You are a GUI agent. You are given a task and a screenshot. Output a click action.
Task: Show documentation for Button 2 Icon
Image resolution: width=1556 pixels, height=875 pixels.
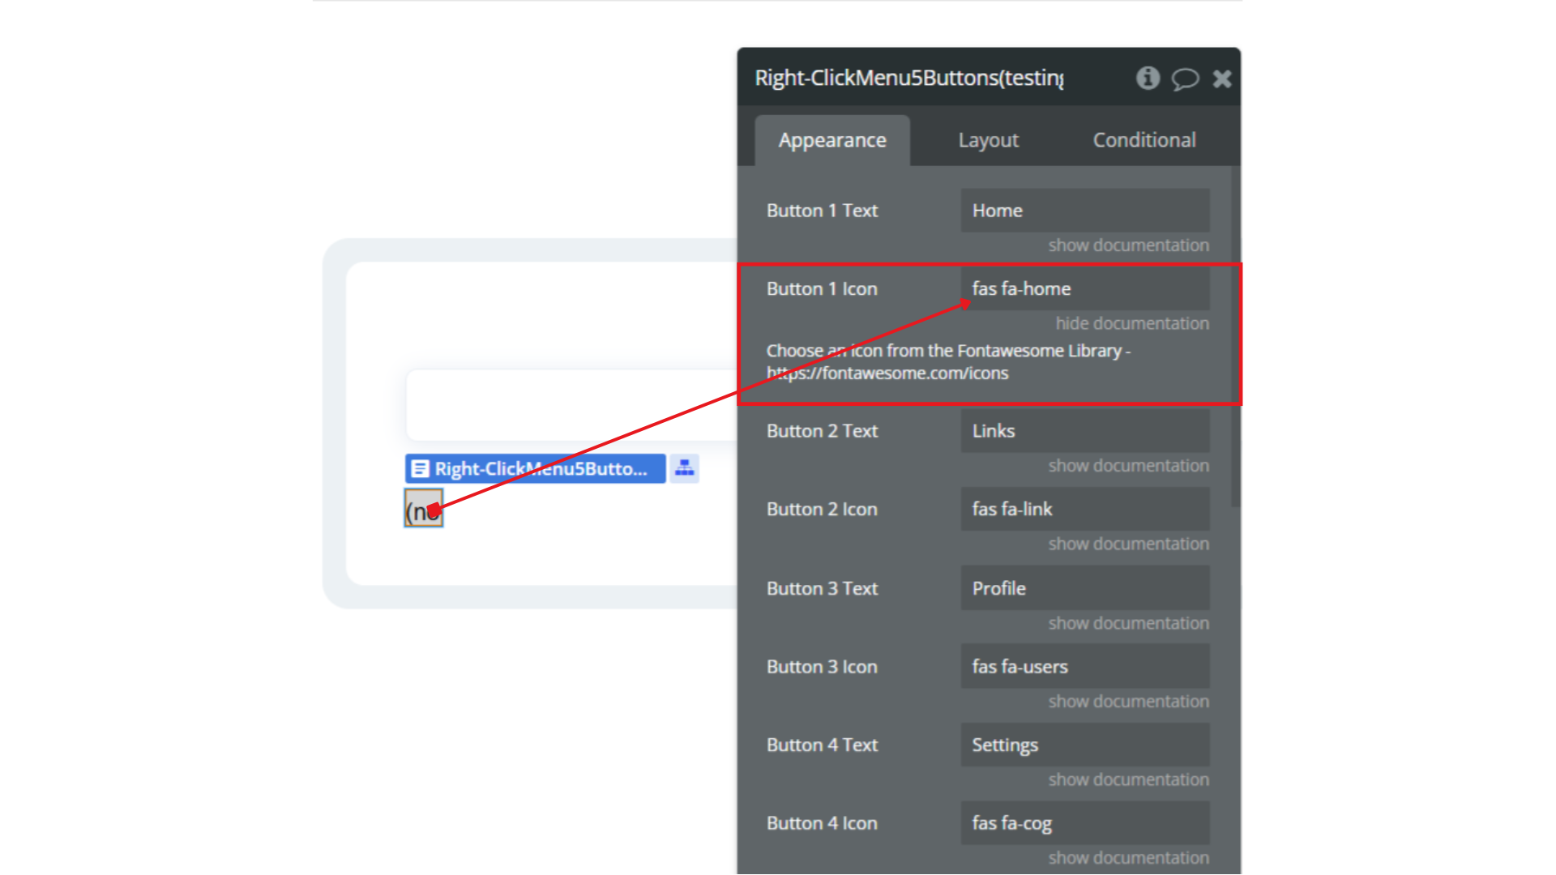pos(1128,544)
